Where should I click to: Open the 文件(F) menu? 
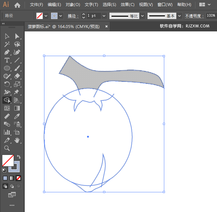tap(36, 5)
